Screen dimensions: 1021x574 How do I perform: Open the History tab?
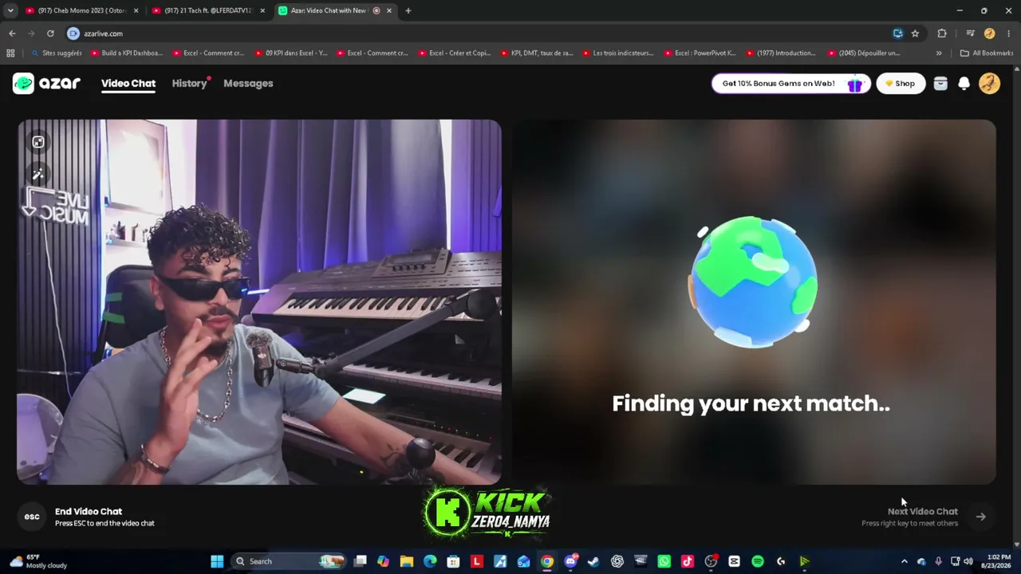(x=189, y=83)
